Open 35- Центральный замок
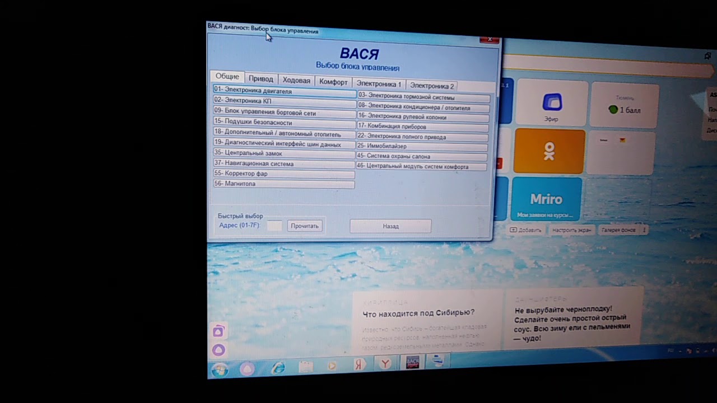The width and height of the screenshot is (717, 403). click(x=285, y=153)
